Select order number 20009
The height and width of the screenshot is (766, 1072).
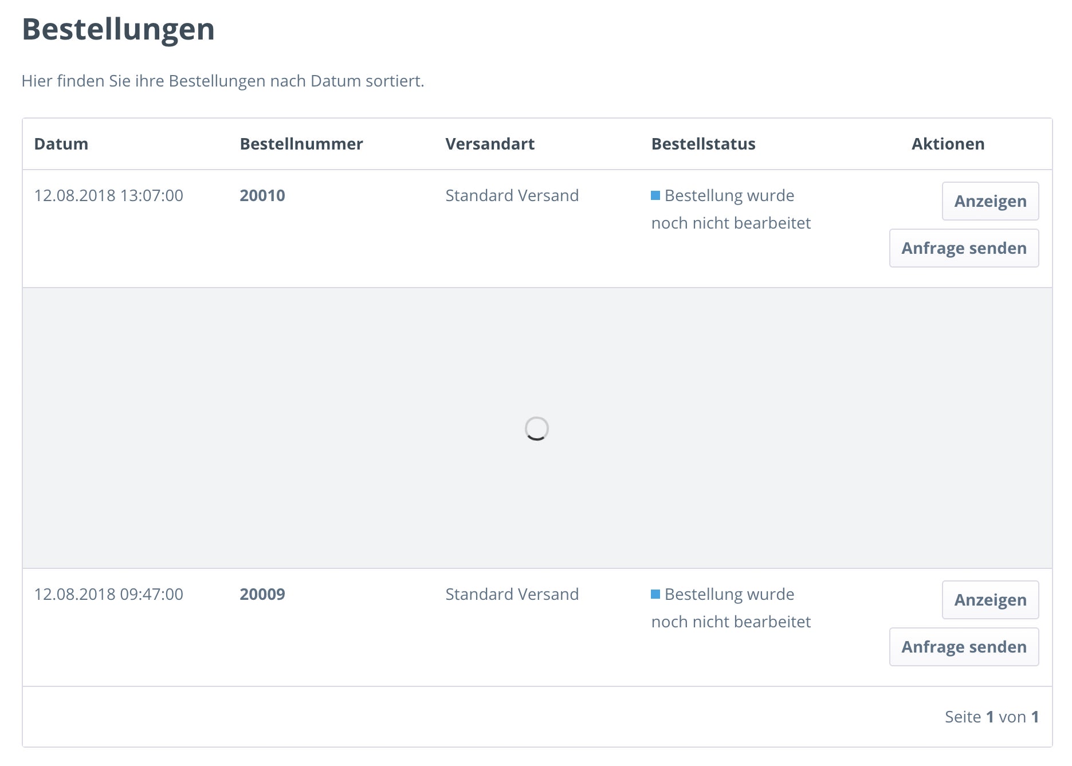click(262, 594)
